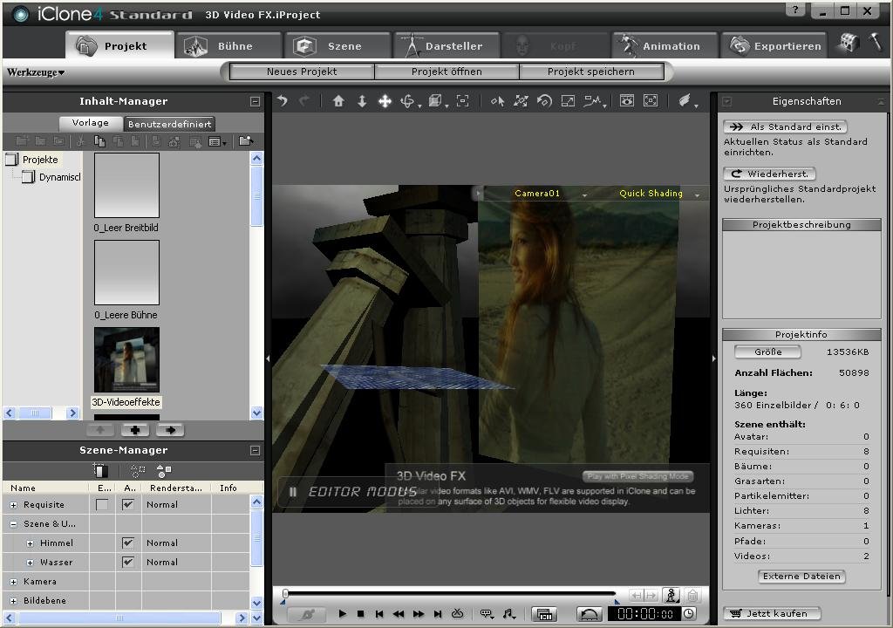Uncheck the Wasser visibility checkbox

pyautogui.click(x=128, y=562)
